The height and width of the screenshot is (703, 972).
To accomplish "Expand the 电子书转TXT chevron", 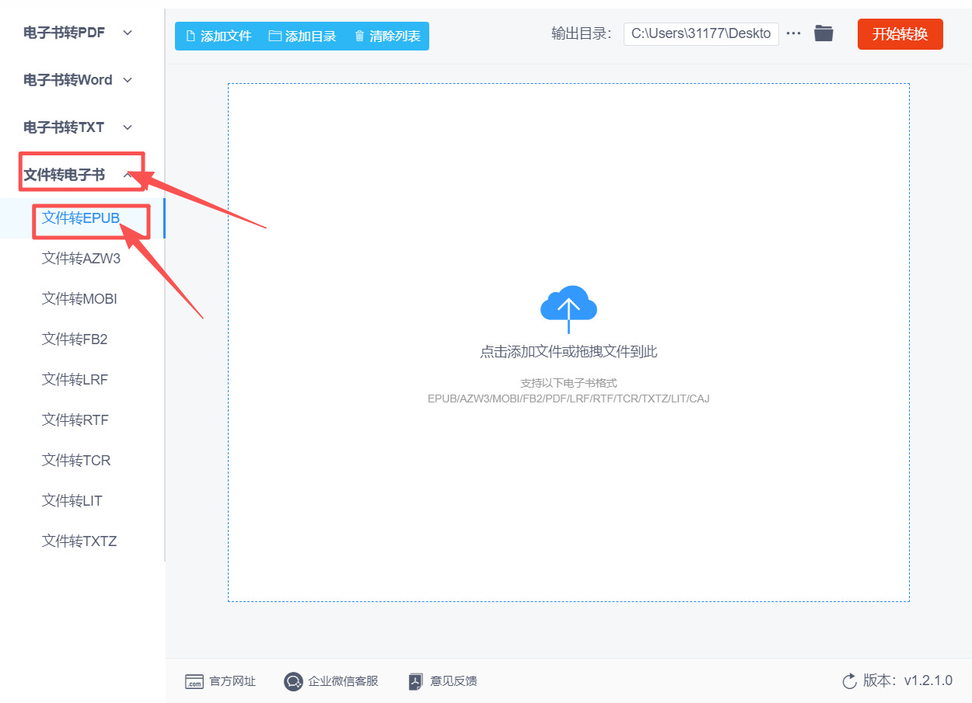I will coord(128,127).
